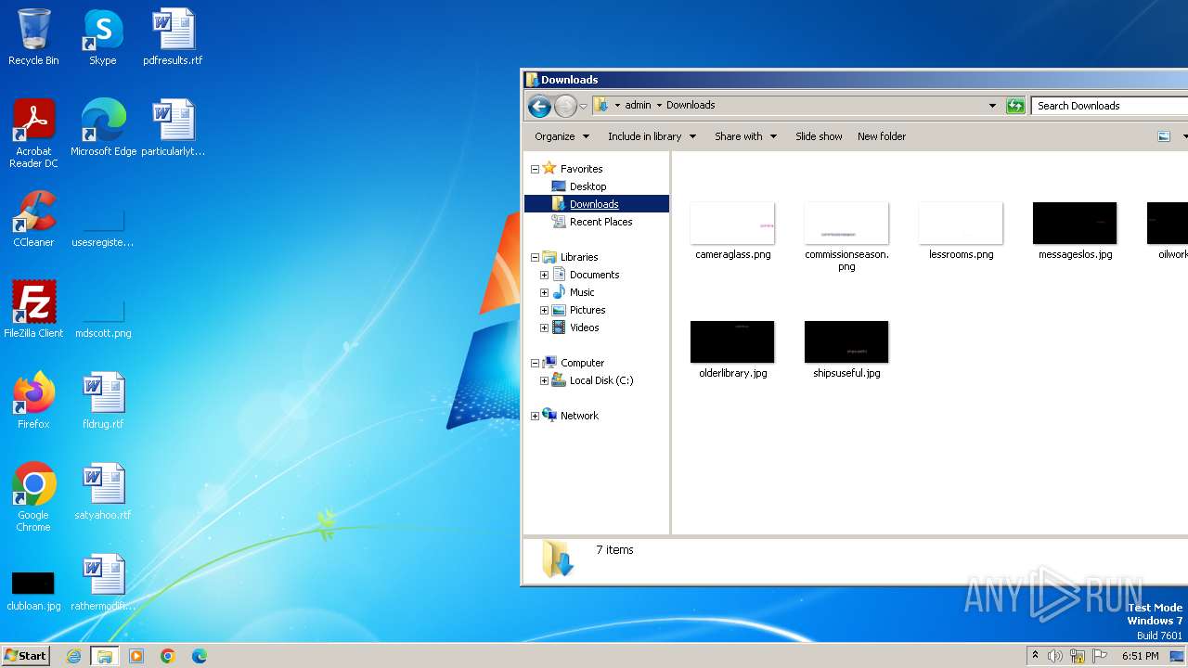Select the Pictures library
The width and height of the screenshot is (1188, 668).
pyautogui.click(x=588, y=310)
